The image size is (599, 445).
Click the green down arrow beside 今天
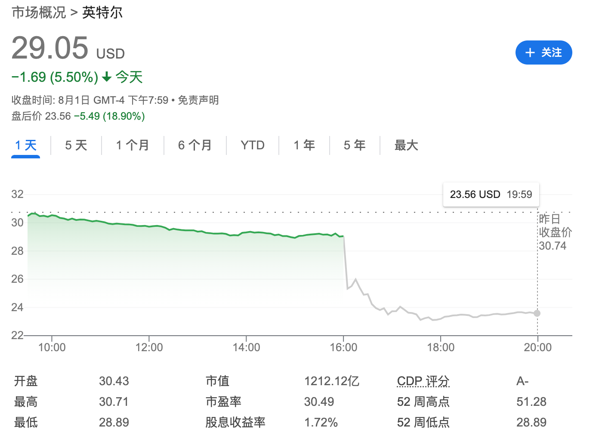(x=107, y=77)
